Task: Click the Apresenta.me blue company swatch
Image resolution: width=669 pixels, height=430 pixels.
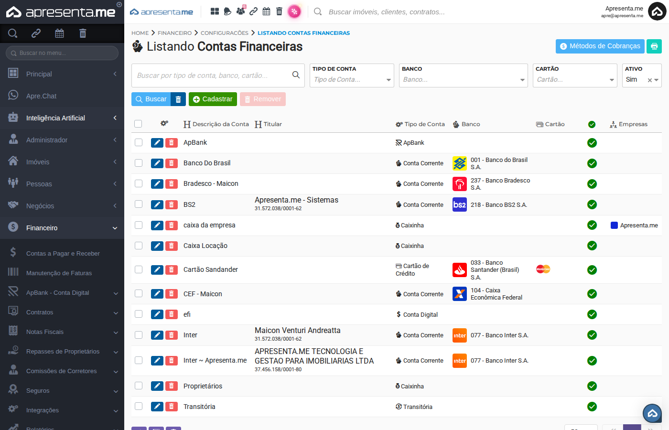Action: (x=614, y=225)
